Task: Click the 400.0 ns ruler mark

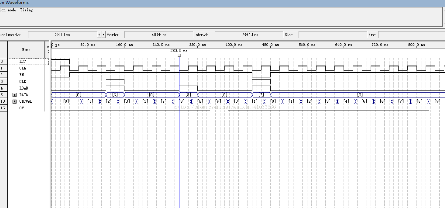Action: [x=234, y=45]
